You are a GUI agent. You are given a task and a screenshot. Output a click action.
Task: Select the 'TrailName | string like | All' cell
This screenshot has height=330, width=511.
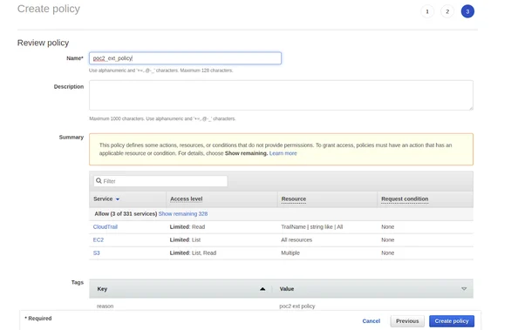pos(312,227)
